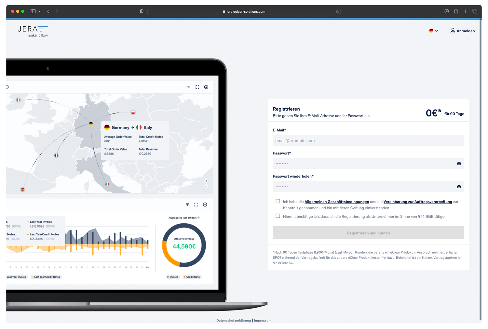Screen dimensions: 488x329
Task: Click the Effective Revenue donut chart
Action: pyautogui.click(x=184, y=245)
